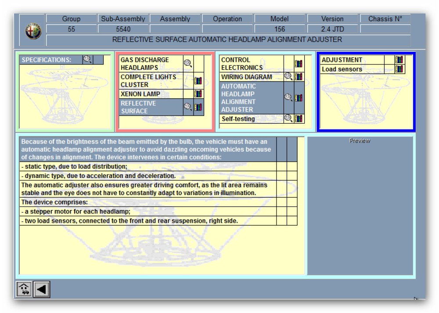The image size is (439, 313).
Task: Select the stepper motor text row
Action: 148,212
